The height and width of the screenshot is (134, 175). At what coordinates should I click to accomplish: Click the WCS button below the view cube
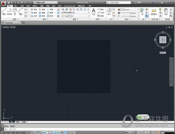click(163, 53)
